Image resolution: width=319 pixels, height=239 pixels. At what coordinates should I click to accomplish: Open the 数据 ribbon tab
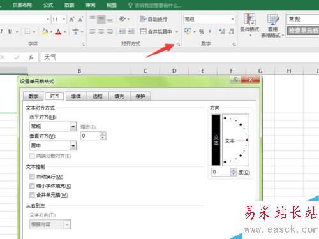tap(70, 4)
